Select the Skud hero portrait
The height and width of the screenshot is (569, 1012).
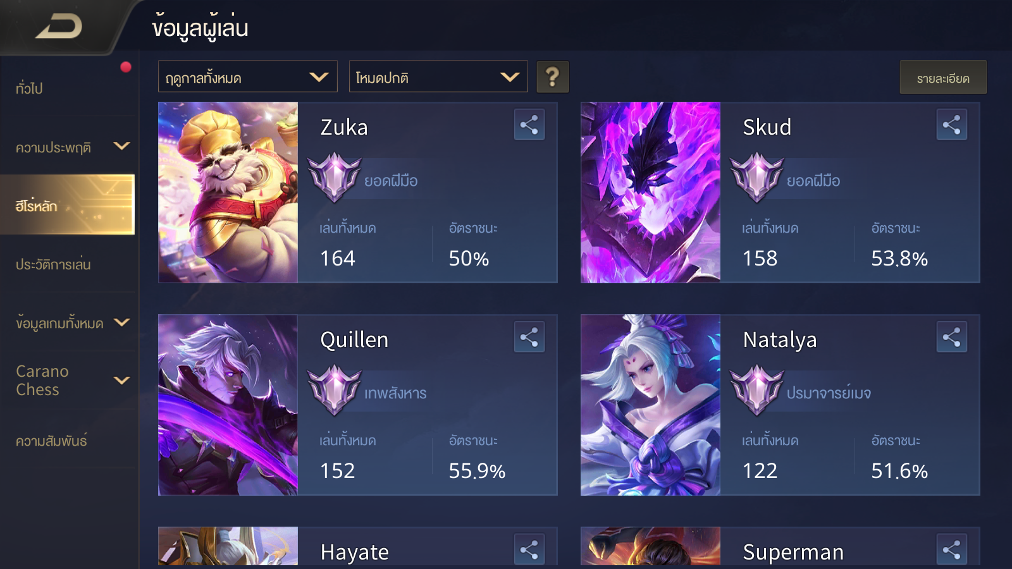pos(650,192)
